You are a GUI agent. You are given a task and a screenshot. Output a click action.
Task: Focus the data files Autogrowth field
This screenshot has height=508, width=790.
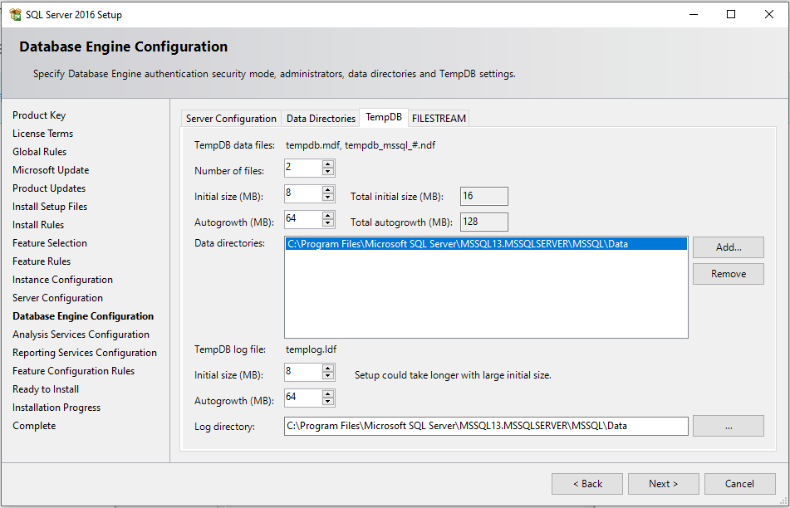click(303, 219)
